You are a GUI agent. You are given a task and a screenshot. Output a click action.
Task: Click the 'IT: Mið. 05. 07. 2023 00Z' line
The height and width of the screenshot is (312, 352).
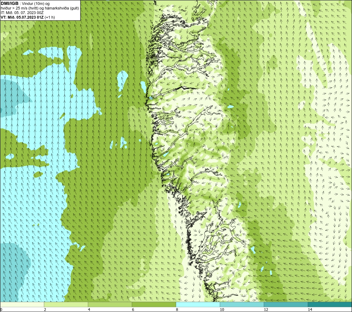click(22, 13)
